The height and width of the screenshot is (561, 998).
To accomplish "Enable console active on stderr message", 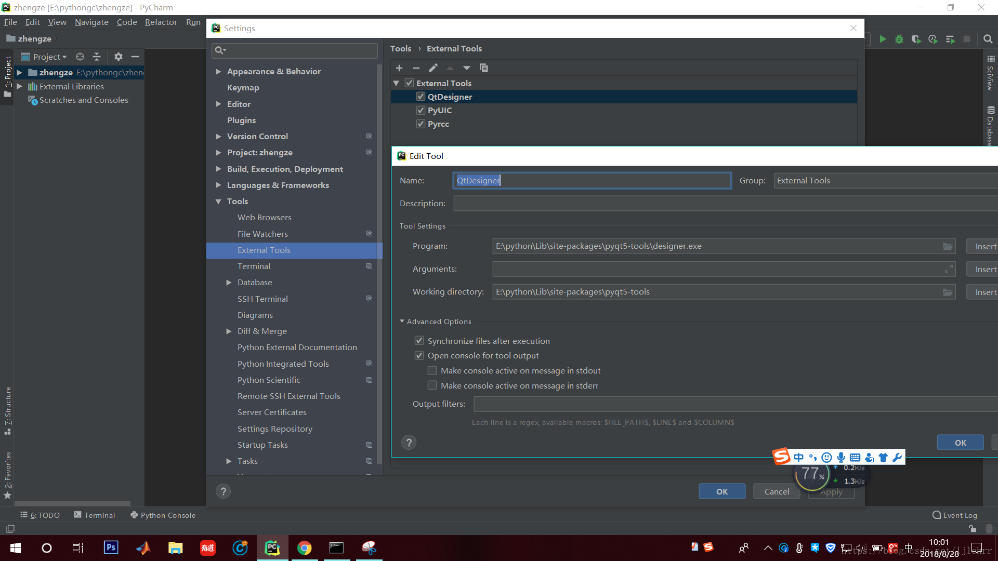I will tap(432, 385).
